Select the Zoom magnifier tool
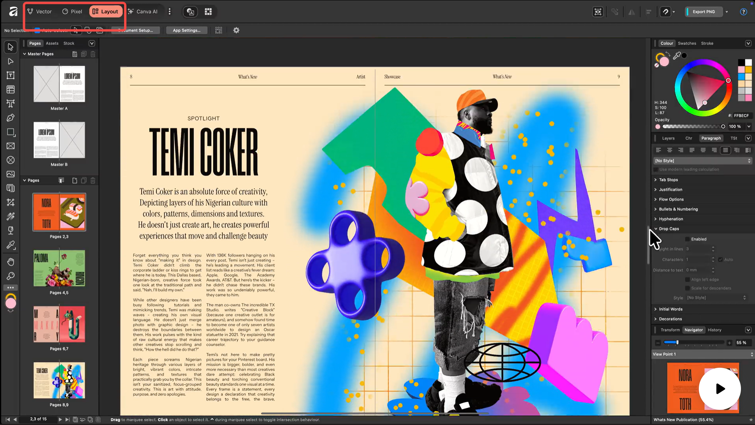This screenshot has height=425, width=755. point(11,276)
